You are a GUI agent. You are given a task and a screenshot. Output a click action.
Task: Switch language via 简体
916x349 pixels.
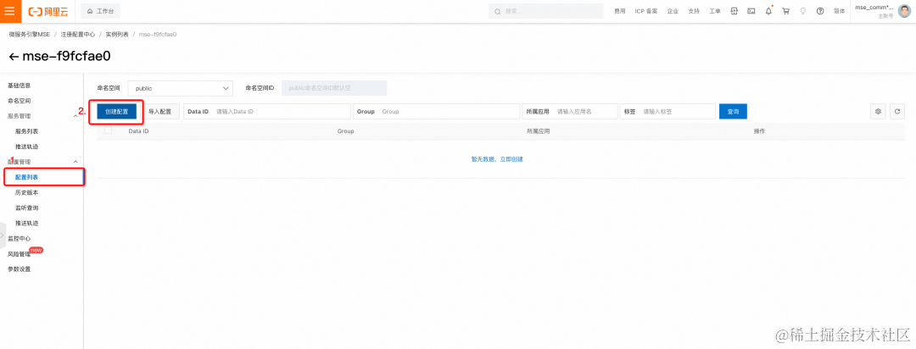coord(839,11)
